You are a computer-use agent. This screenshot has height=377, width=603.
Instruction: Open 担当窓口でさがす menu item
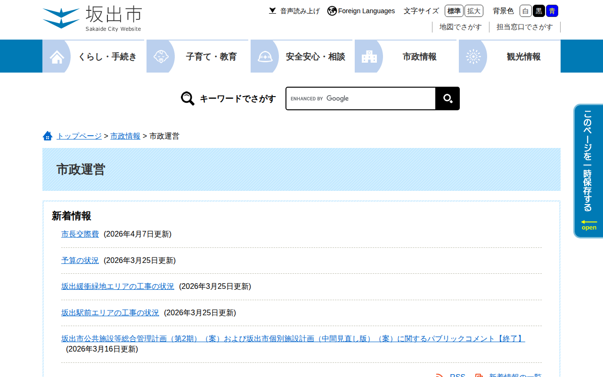coord(524,27)
